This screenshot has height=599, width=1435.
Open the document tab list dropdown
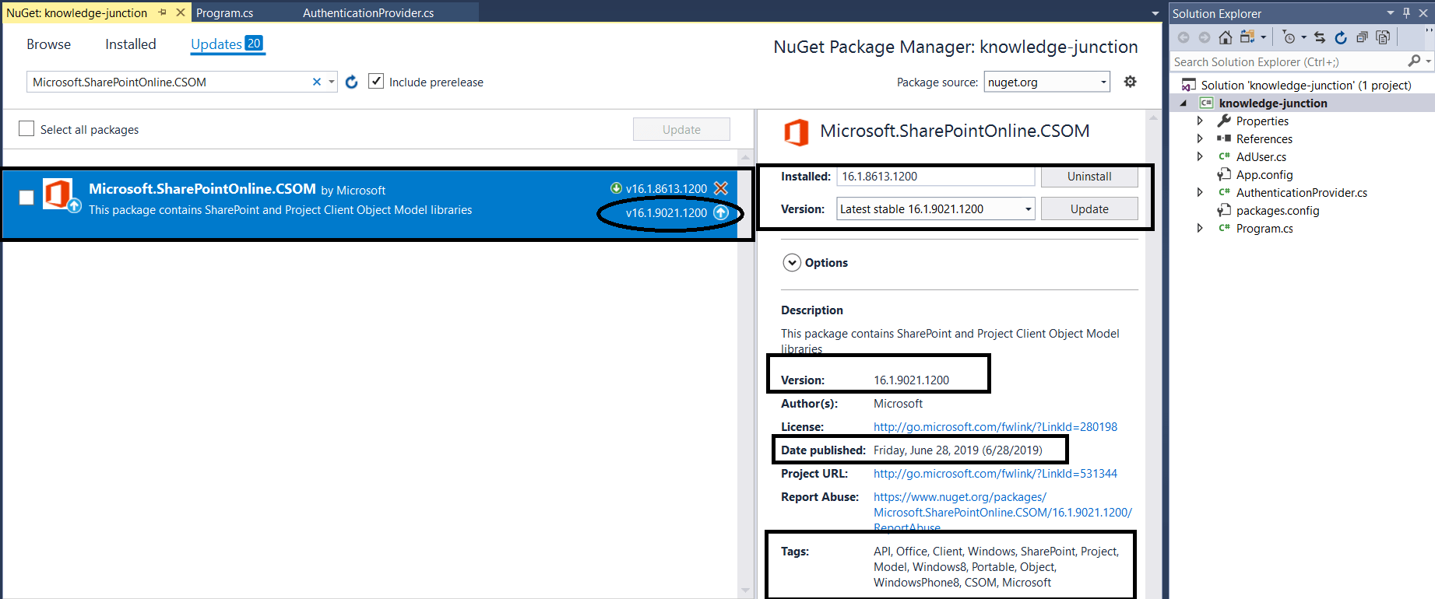1155,13
